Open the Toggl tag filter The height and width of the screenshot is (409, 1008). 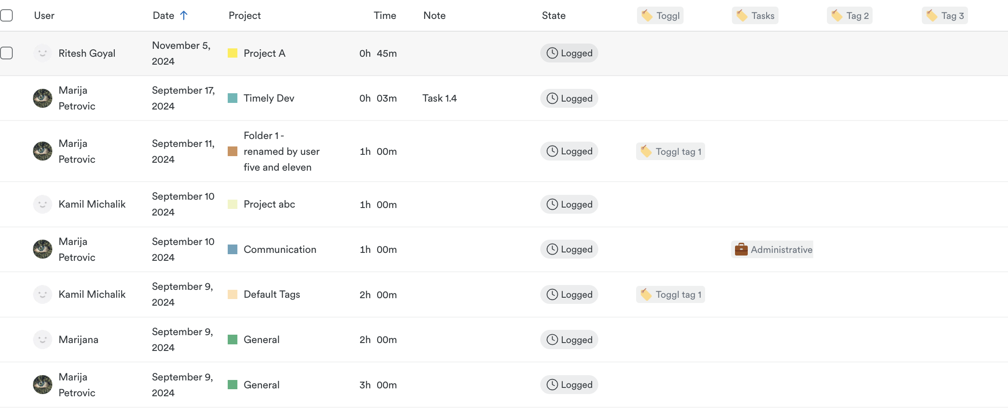(x=660, y=15)
